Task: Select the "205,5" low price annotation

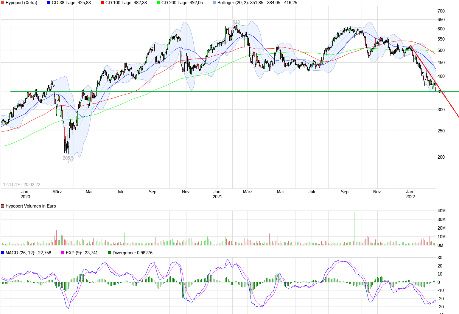Action: pyautogui.click(x=68, y=158)
